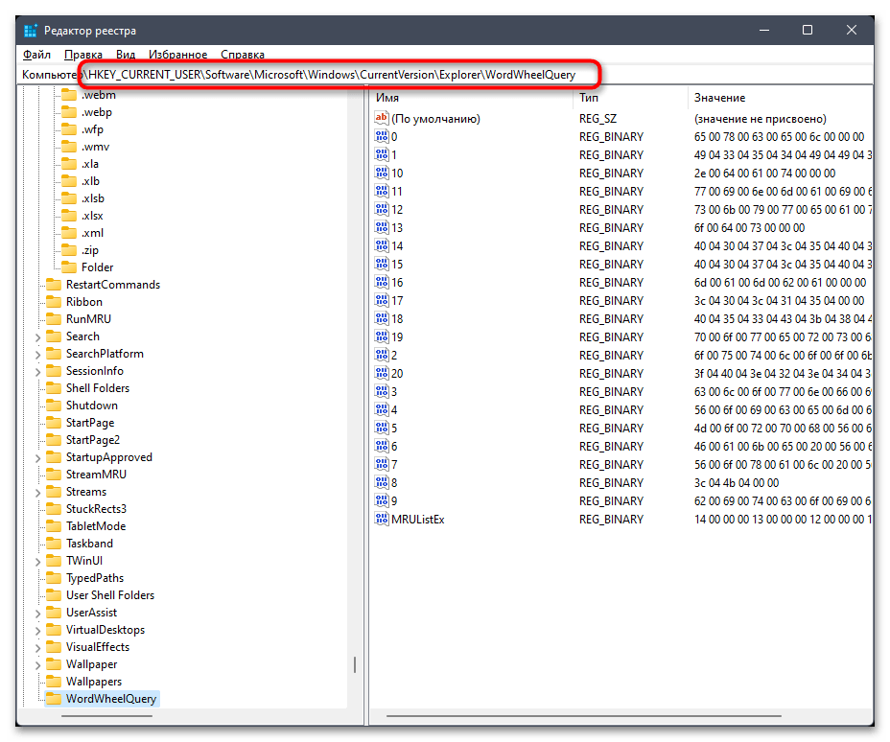This screenshot has height=742, width=890.
Task: Click the folder icon of TypedPaths key
Action: pos(54,577)
